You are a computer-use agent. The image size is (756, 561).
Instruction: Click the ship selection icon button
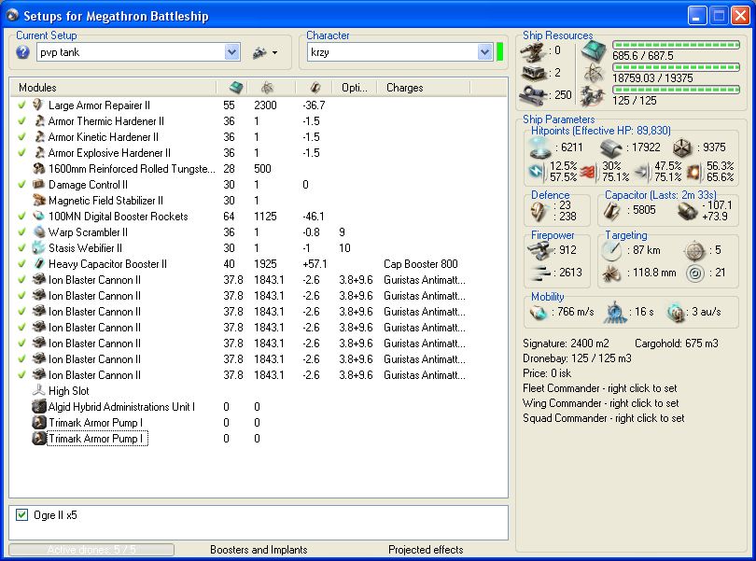259,52
